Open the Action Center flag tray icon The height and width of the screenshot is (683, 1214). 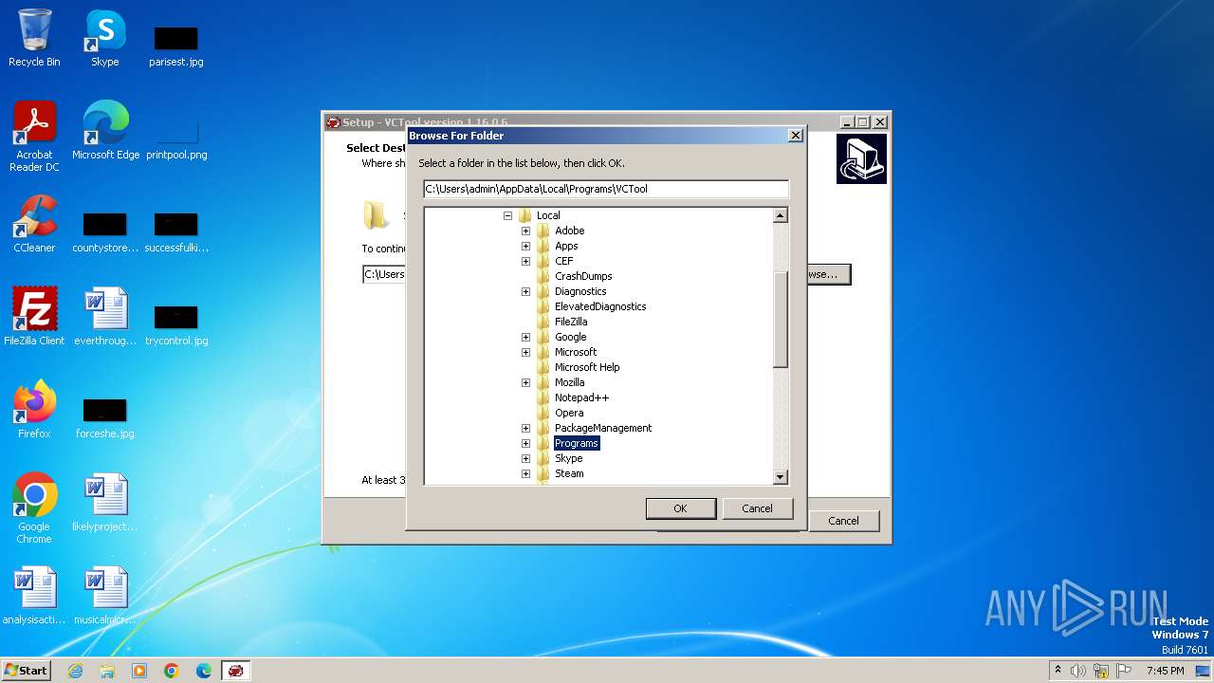tap(1125, 671)
